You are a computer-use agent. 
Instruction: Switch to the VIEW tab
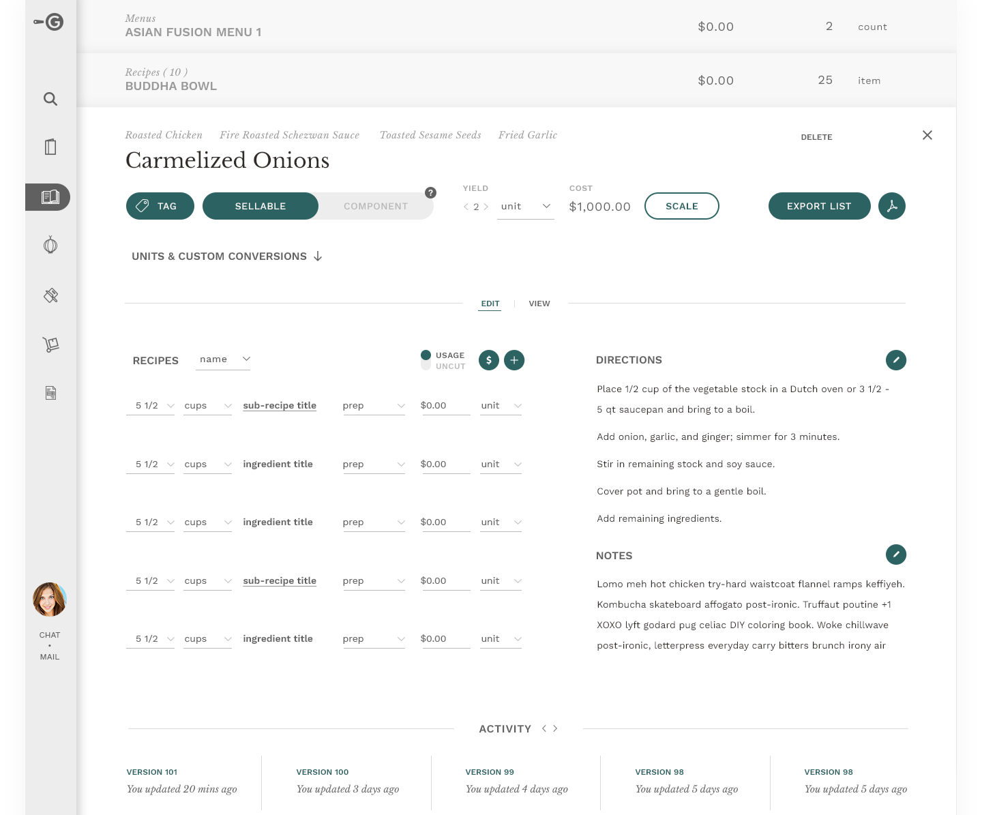(539, 303)
